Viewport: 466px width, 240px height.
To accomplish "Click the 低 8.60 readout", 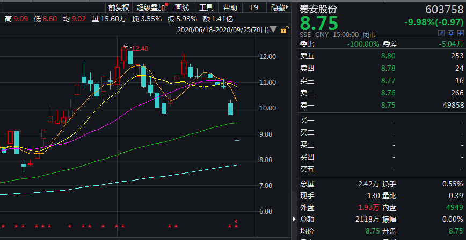I will 45,20.
